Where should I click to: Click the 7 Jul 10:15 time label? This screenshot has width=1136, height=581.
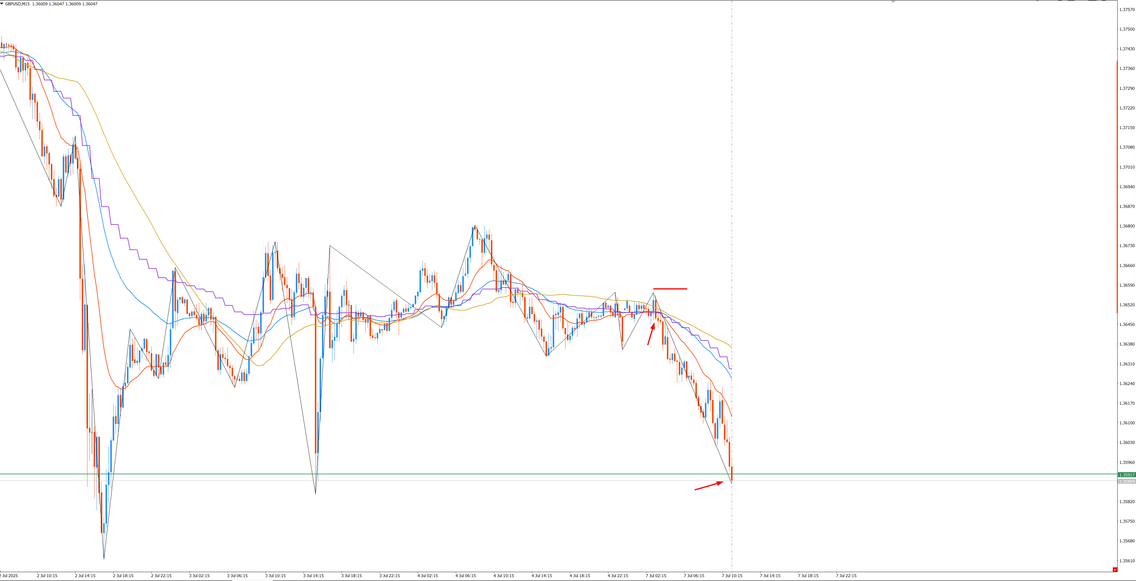click(x=732, y=575)
